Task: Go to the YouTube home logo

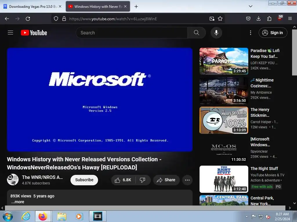Action: point(34,33)
